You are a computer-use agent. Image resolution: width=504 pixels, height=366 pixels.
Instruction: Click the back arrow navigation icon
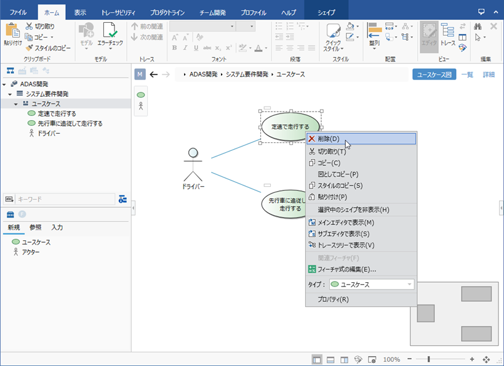point(154,75)
